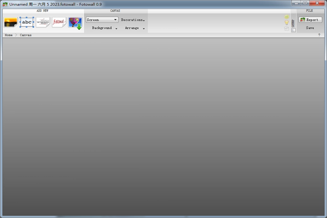Screen dimensions: 327x218
Task: Open the web picture search tool
Action: point(75,22)
